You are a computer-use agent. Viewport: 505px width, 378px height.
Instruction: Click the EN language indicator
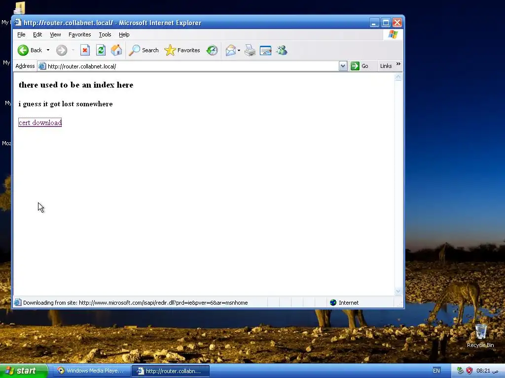[x=436, y=371]
